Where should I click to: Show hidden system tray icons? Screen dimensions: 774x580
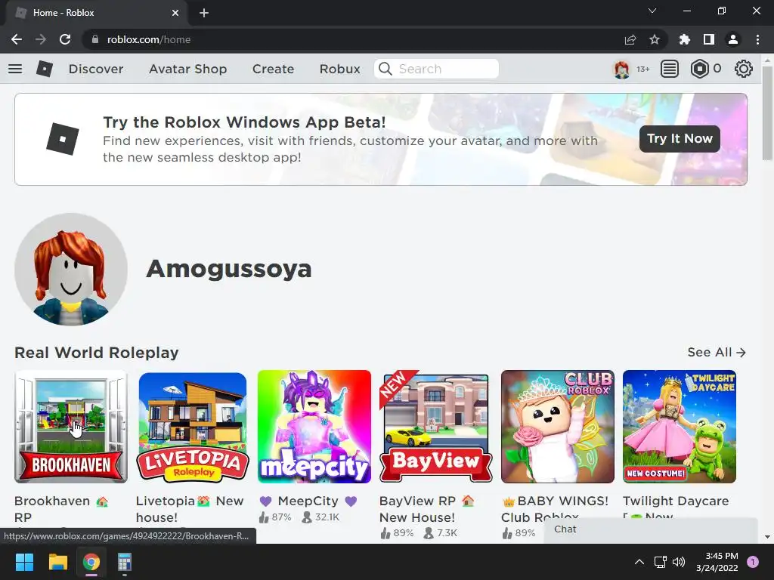(x=639, y=562)
